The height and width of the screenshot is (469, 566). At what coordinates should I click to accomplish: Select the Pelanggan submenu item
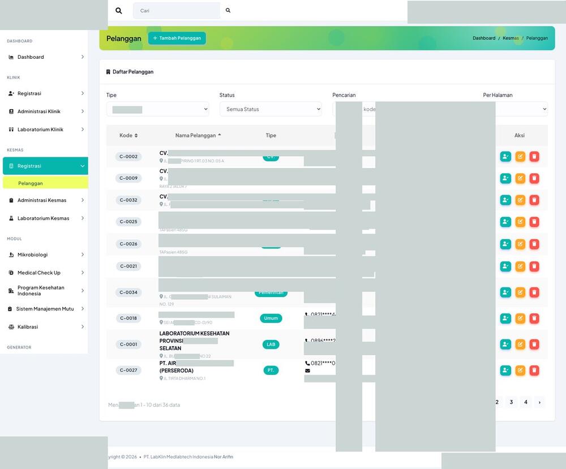45,183
